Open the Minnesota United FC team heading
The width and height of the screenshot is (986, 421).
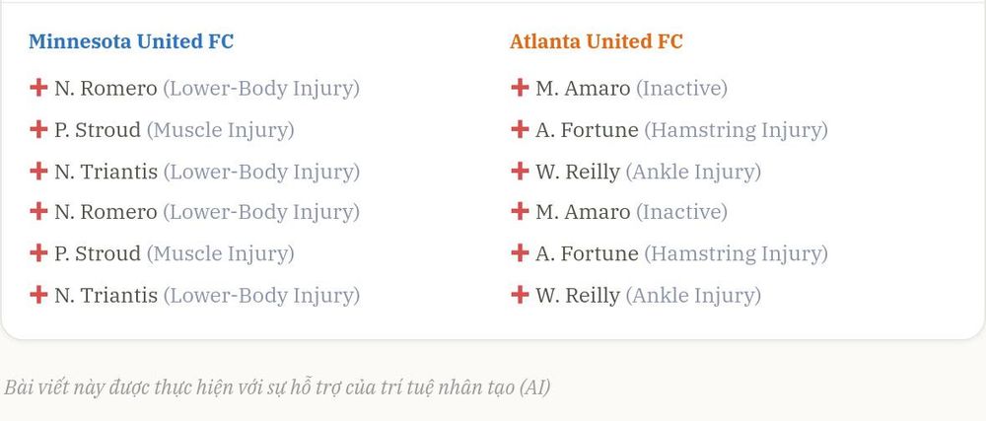(x=131, y=41)
